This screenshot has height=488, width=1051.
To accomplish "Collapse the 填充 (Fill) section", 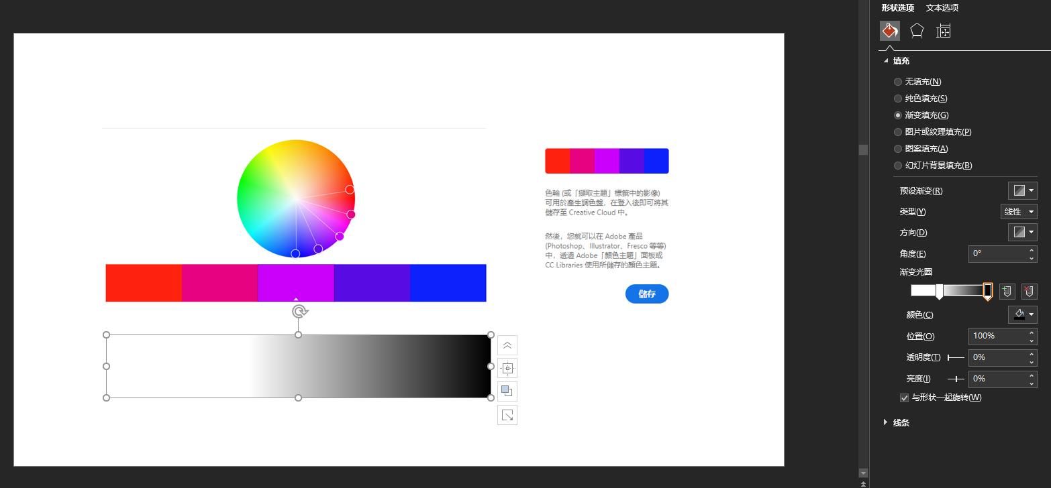I will point(886,61).
